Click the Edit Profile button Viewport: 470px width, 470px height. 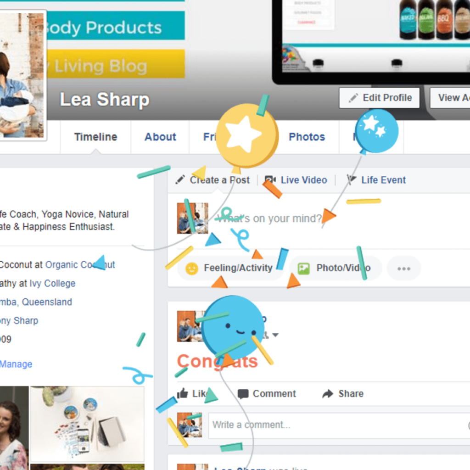tap(380, 98)
